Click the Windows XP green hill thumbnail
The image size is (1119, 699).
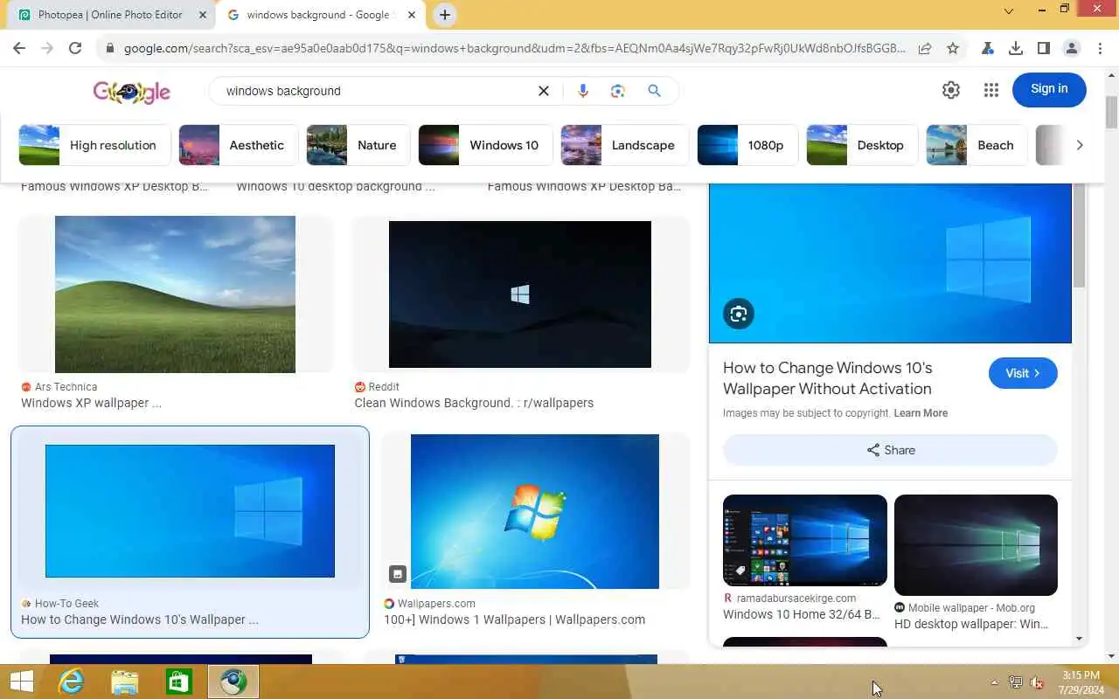point(175,294)
